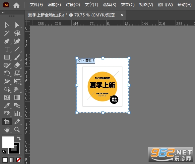Click the black 夏季新品 badge circle
Image resolution: width=195 pixels, height=164 pixels.
click(x=114, y=99)
